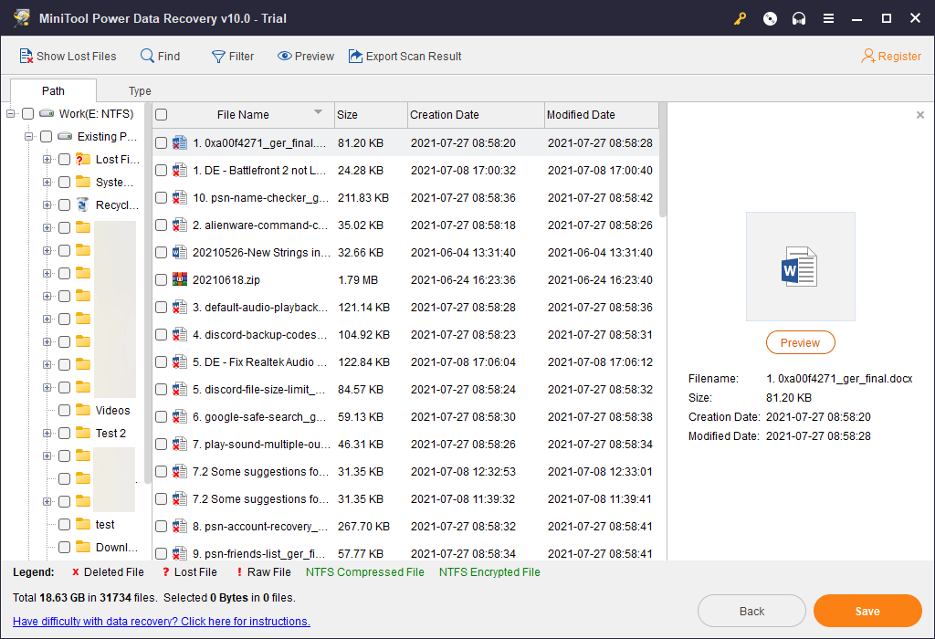Open the Find search tool
935x639 pixels.
click(x=146, y=56)
